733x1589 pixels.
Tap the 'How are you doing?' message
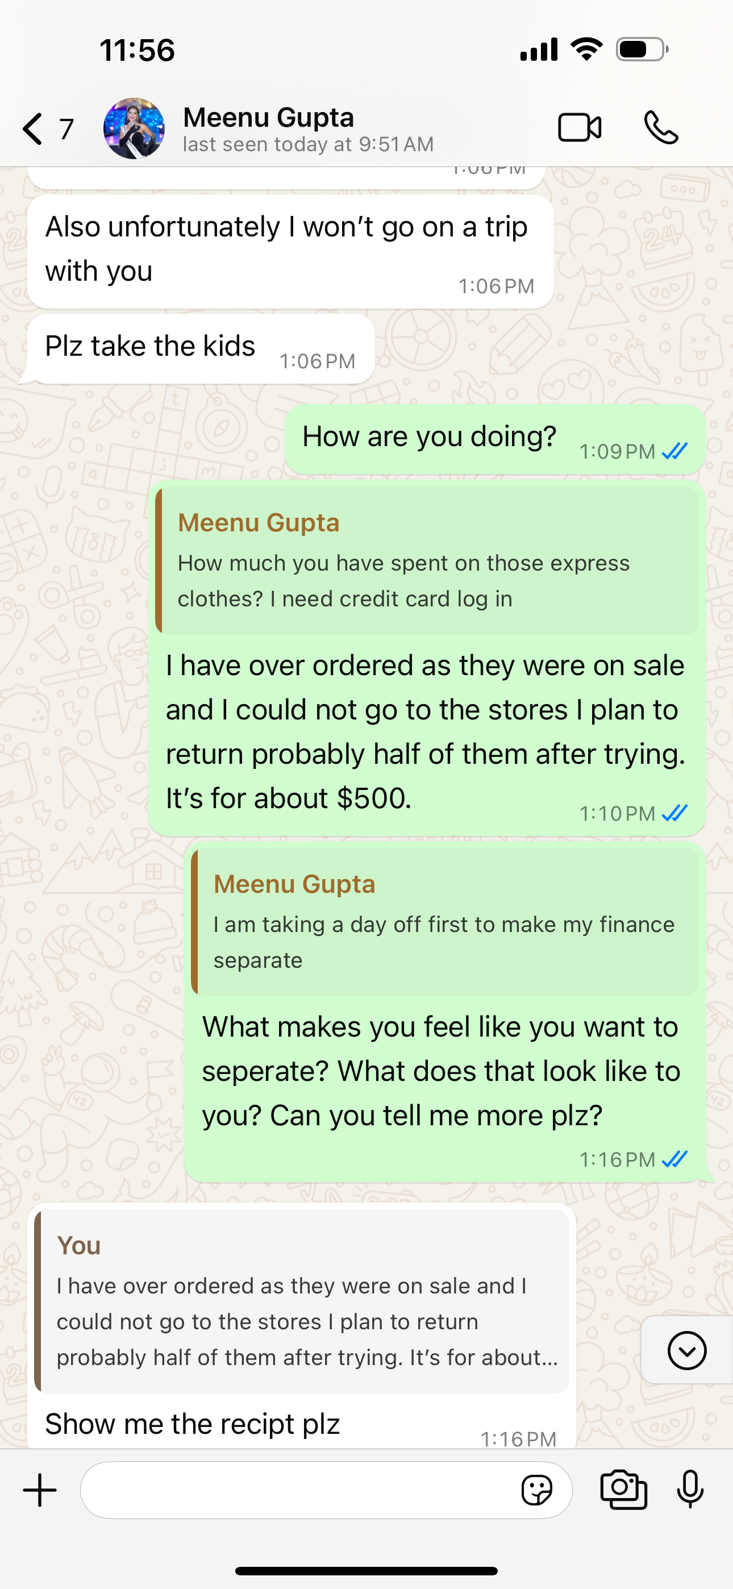[430, 438]
